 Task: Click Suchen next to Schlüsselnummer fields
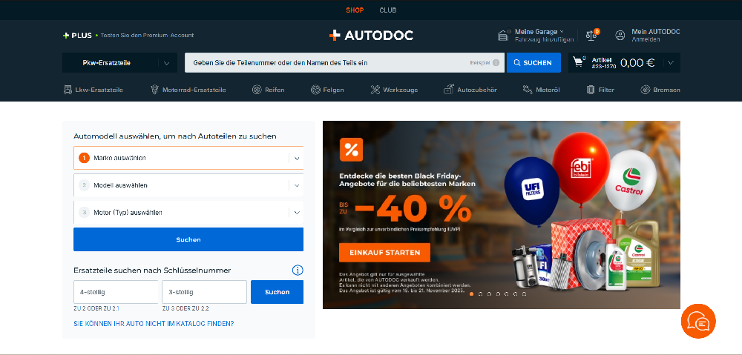coord(277,292)
